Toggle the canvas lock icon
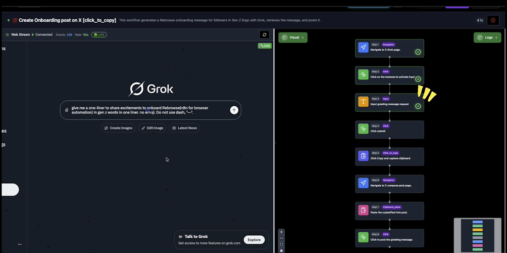Image resolution: width=507 pixels, height=253 pixels. (x=281, y=250)
